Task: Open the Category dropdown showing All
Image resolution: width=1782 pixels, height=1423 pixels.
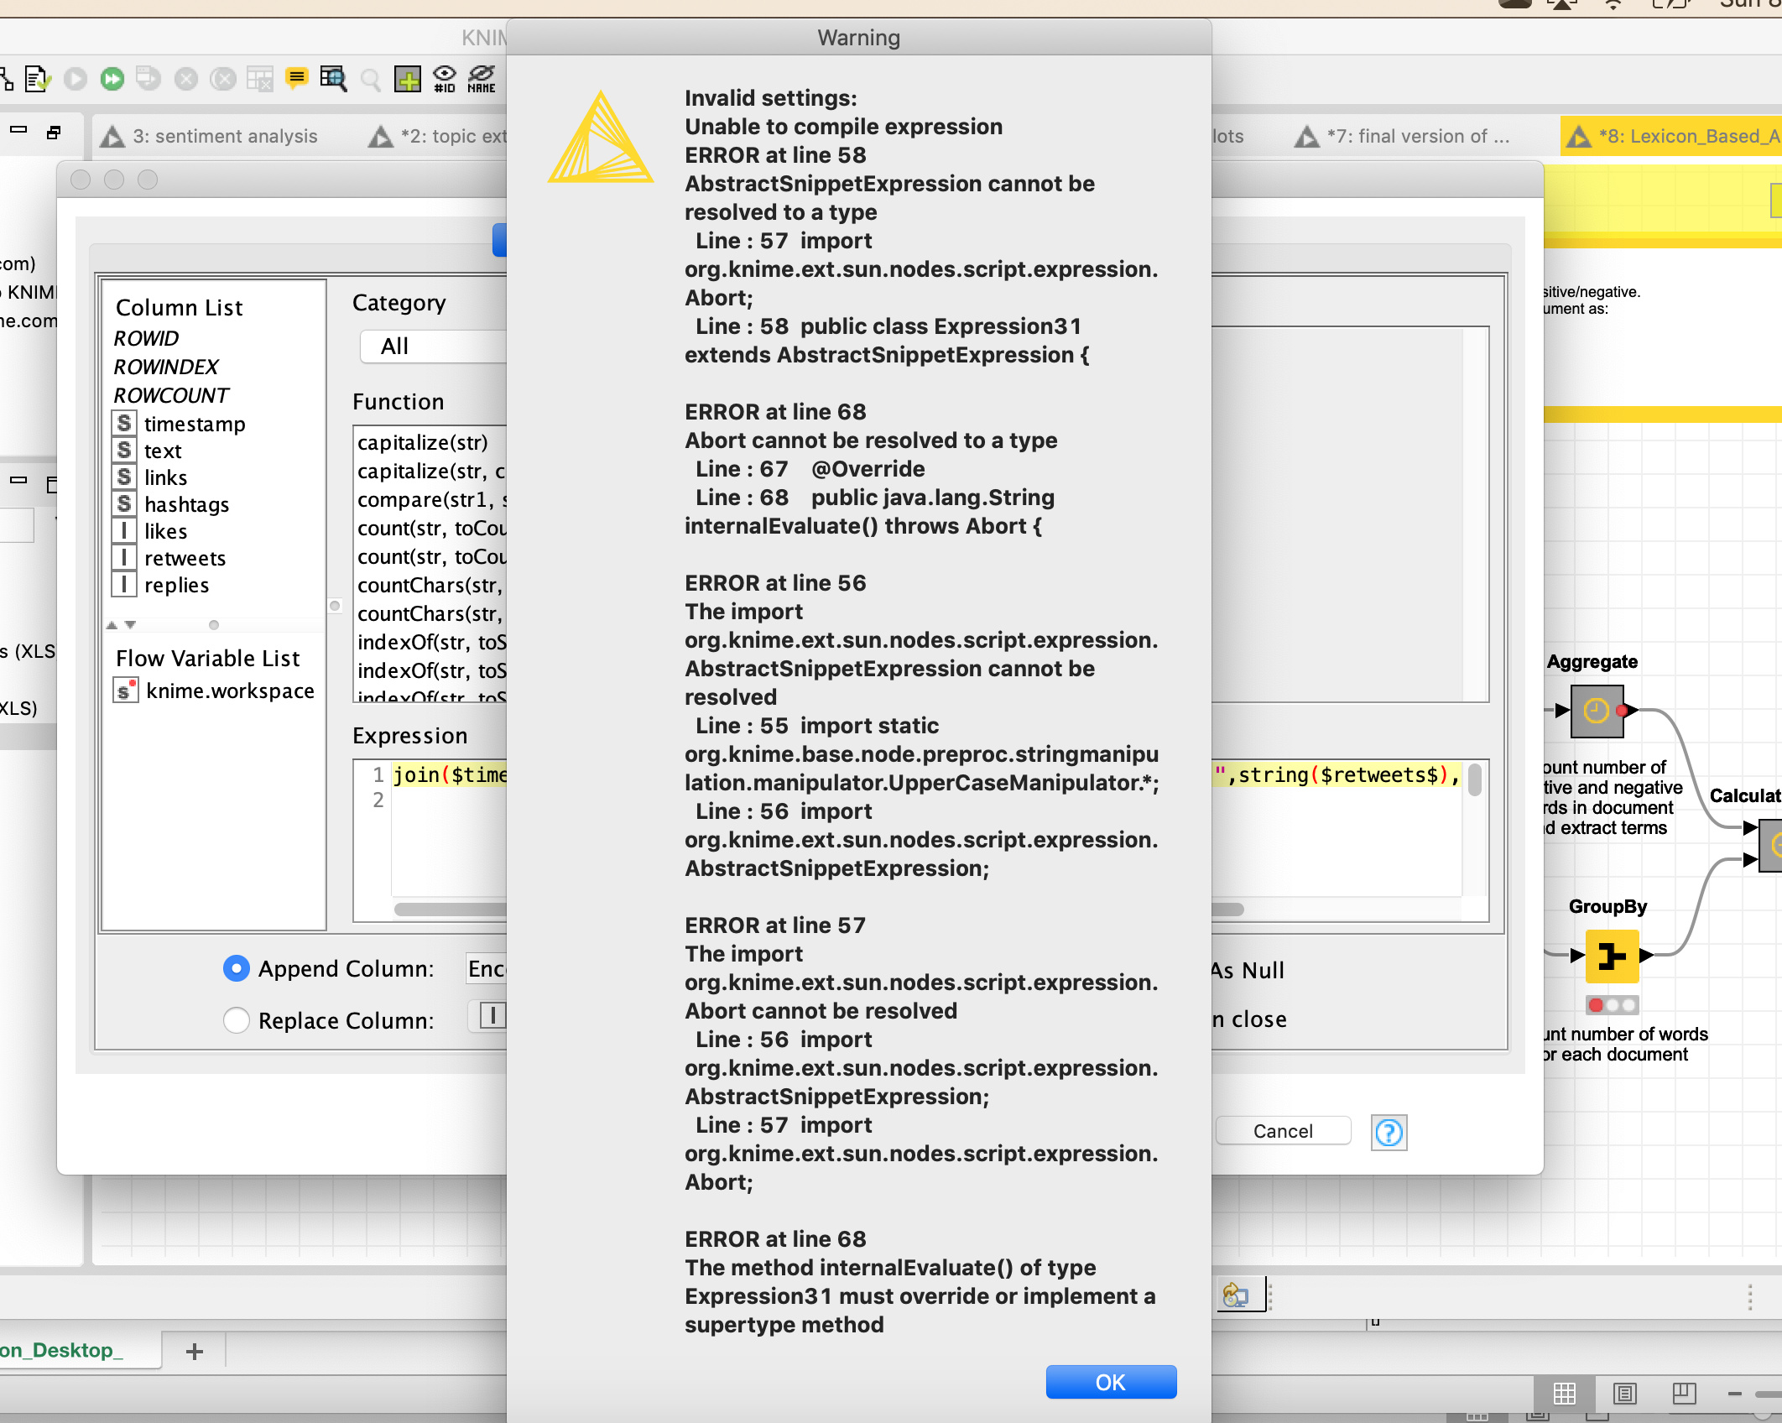Action: [x=433, y=346]
